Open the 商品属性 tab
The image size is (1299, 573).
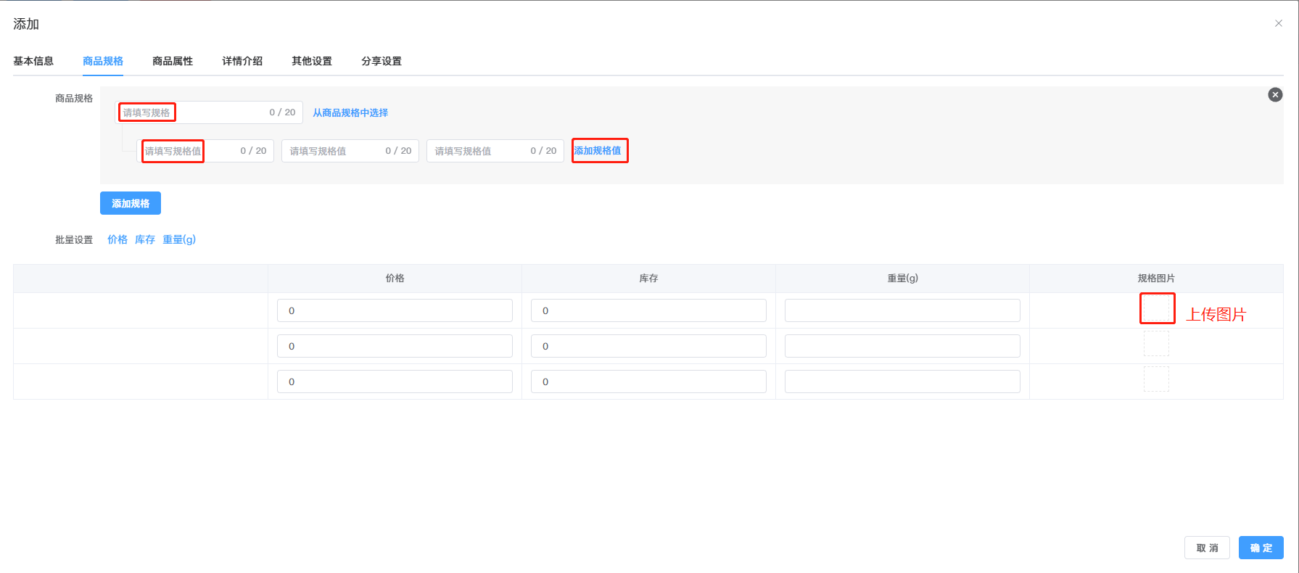[x=173, y=61]
